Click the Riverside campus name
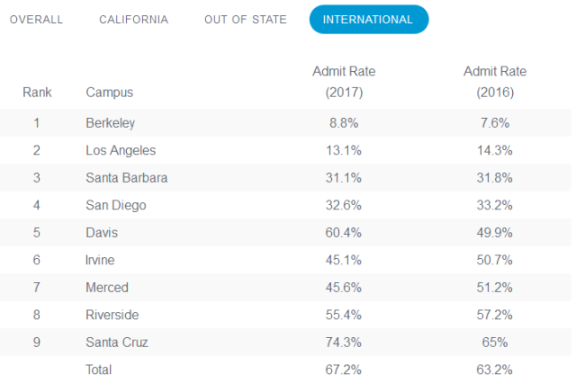 112,315
